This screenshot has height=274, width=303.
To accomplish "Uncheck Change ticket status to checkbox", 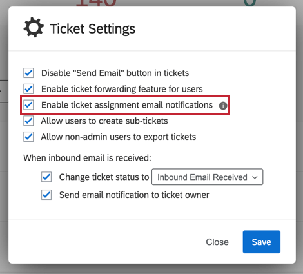I will click(x=46, y=177).
